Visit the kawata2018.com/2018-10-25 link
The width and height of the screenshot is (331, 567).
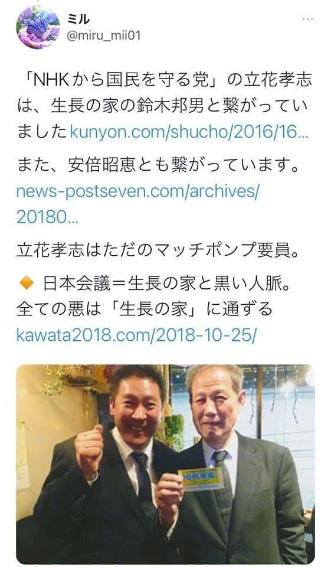coord(137,335)
